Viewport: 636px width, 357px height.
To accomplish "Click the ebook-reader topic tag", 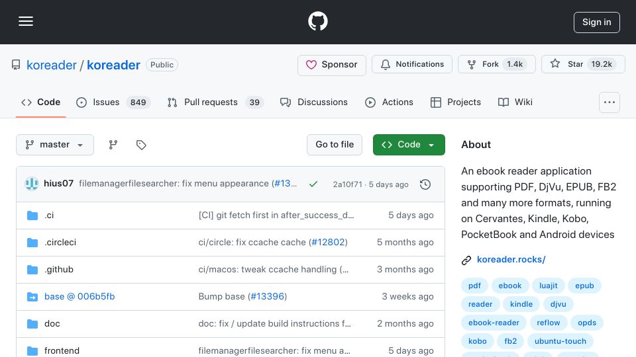I will click(494, 323).
